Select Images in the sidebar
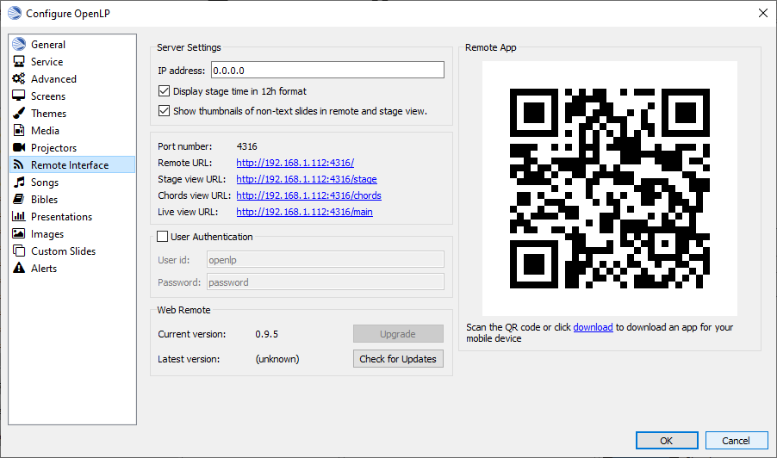The image size is (777, 458). click(x=72, y=233)
